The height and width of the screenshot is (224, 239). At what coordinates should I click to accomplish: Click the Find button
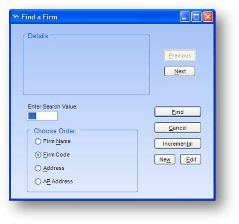click(x=178, y=112)
